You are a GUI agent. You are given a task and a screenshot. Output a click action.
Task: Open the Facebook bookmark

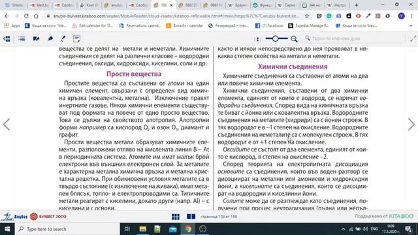(x=269, y=26)
